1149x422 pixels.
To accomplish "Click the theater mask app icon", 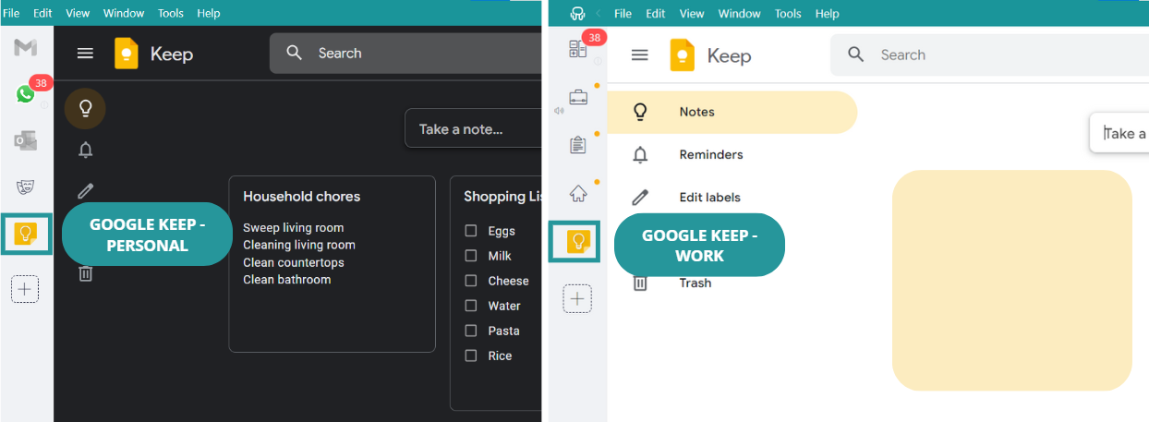I will pyautogui.click(x=25, y=187).
